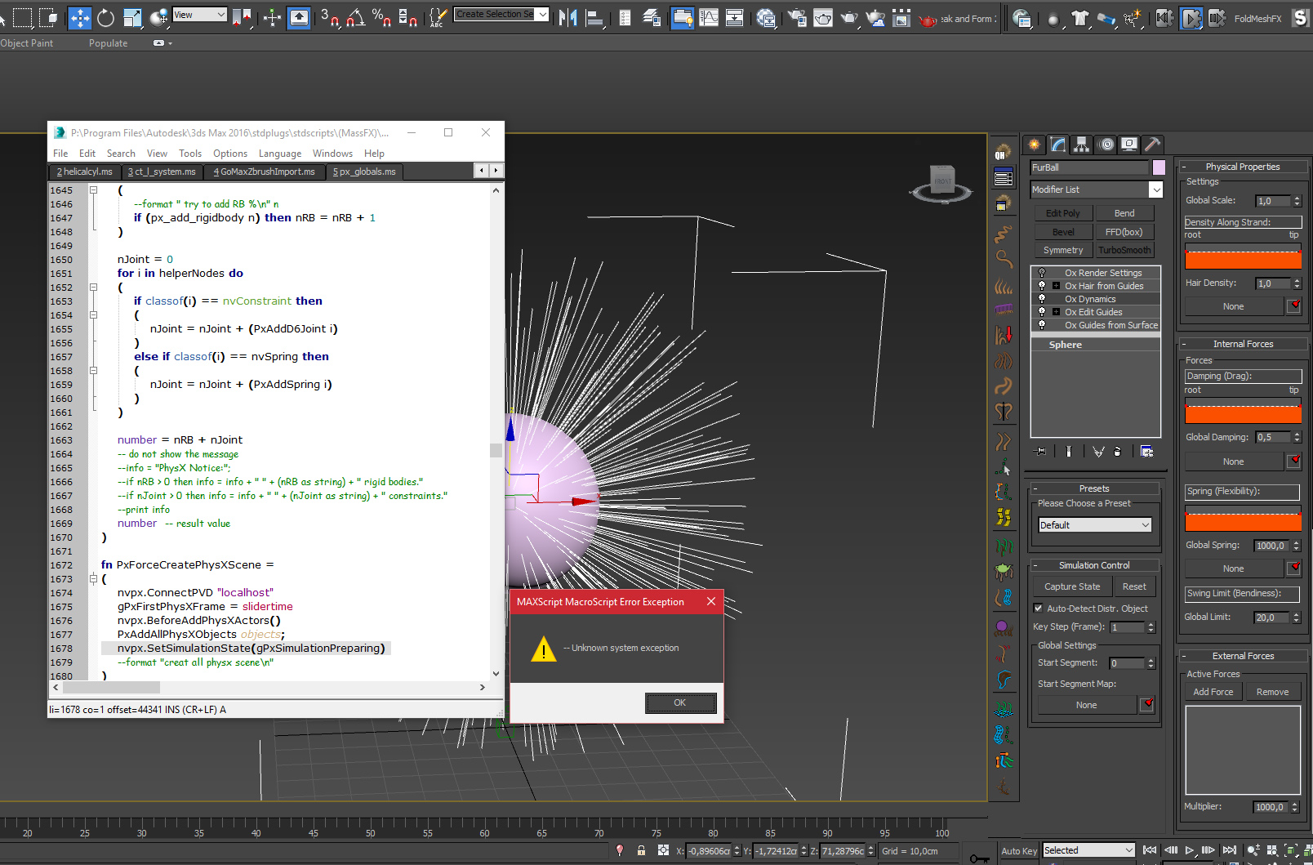Expand the Ox Edit Guides modifier
The image size is (1313, 865).
point(1056,312)
